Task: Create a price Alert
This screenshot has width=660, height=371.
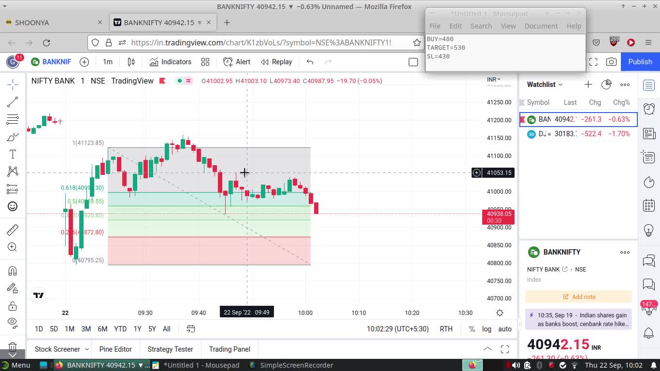Action: 237,62
